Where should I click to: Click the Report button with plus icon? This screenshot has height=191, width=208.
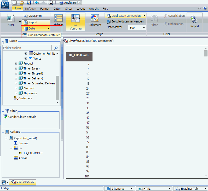tap(195, 21)
